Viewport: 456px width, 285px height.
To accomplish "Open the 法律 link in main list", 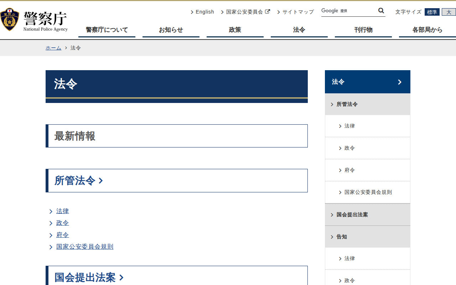I will point(62,211).
